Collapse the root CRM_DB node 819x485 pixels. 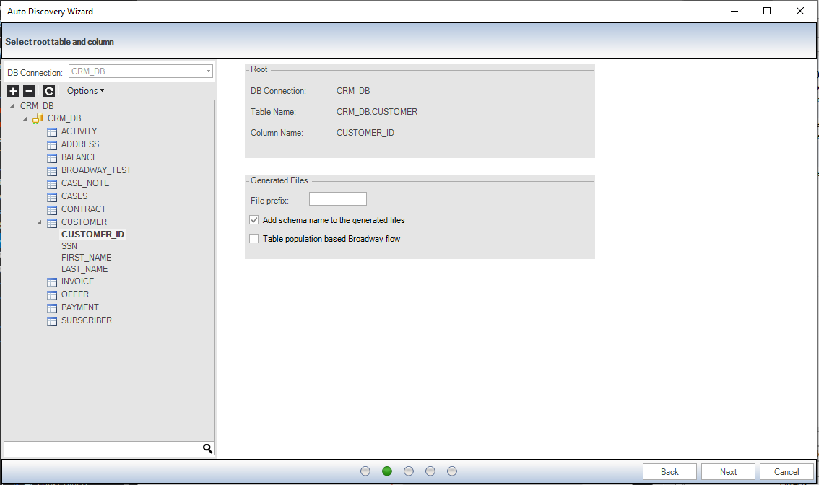coord(12,107)
